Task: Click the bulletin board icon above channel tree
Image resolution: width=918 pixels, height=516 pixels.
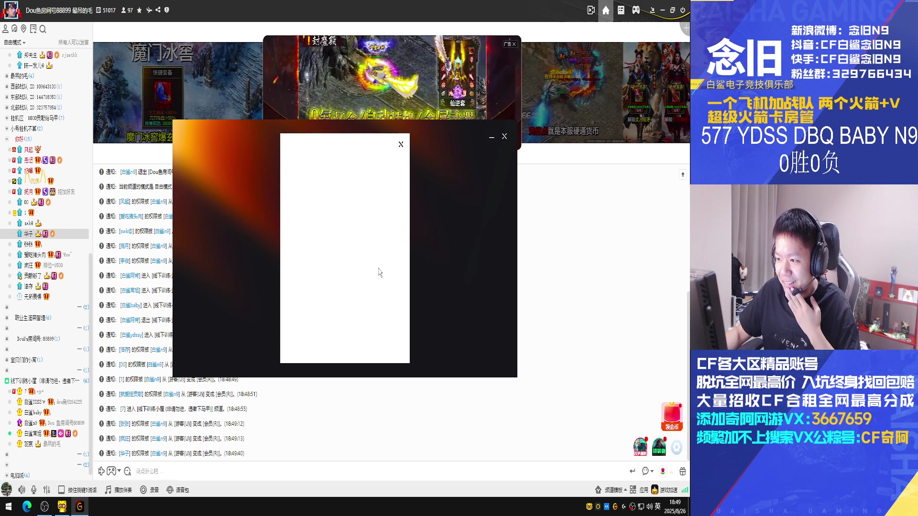Action: pos(33,29)
